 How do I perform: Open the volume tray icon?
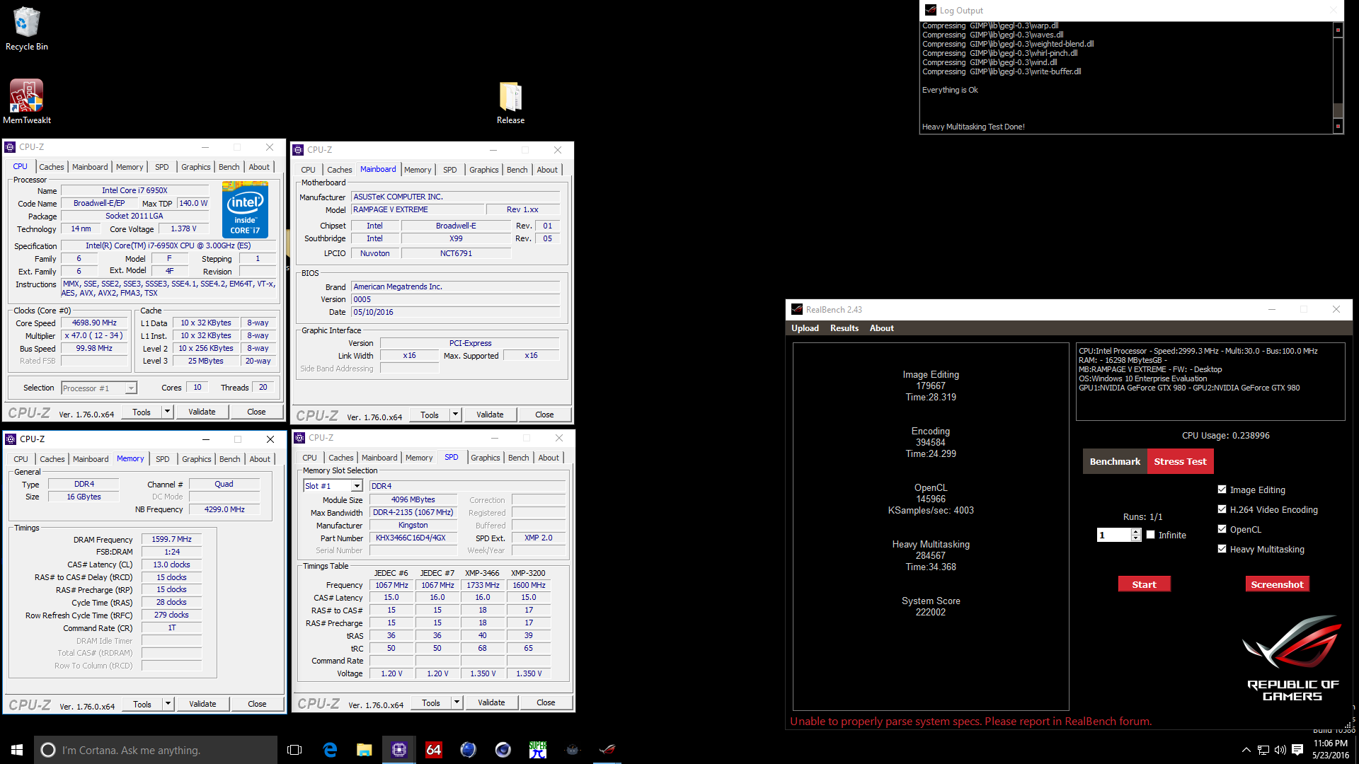[x=1280, y=750]
